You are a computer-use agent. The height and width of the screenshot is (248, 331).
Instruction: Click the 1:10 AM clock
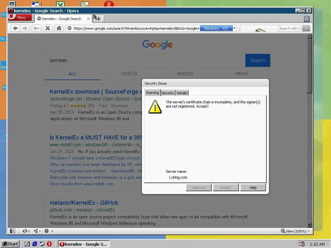[x=317, y=244]
